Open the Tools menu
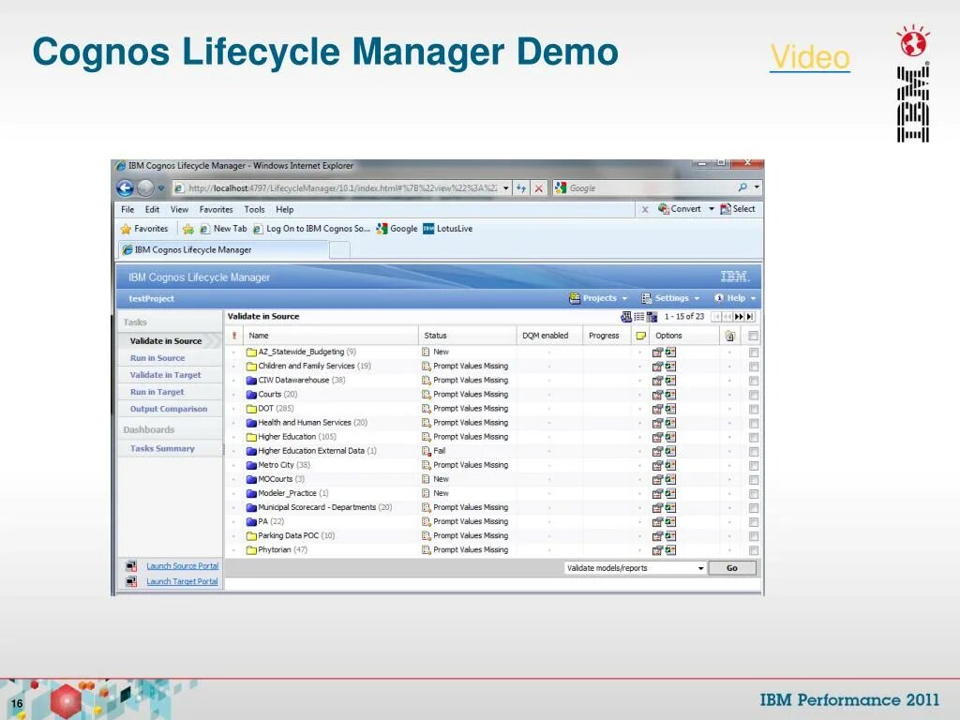The height and width of the screenshot is (720, 960). click(x=255, y=209)
